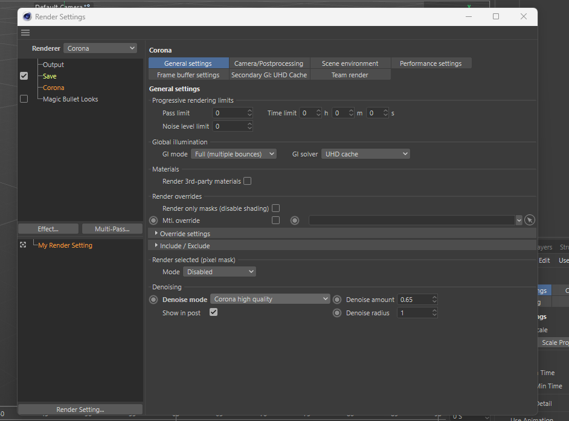Click the Noise level limit stepper arrows
The height and width of the screenshot is (421, 569).
(249, 126)
